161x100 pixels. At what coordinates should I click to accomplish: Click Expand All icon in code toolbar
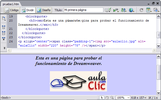pos(4,39)
